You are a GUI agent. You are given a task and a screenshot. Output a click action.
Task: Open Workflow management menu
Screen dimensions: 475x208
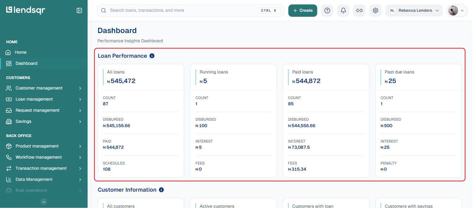click(x=39, y=157)
